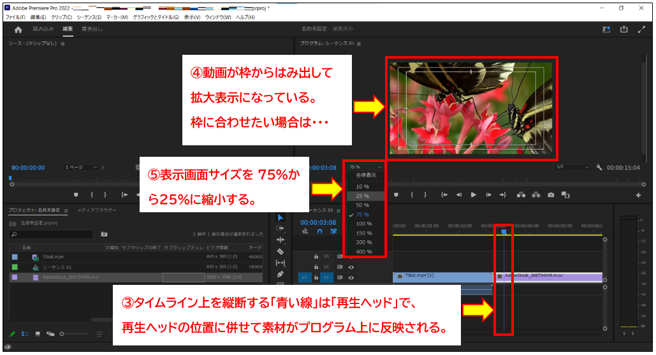The height and width of the screenshot is (355, 656).
Task: Select the Slip tool
Action: pyautogui.click(x=281, y=263)
